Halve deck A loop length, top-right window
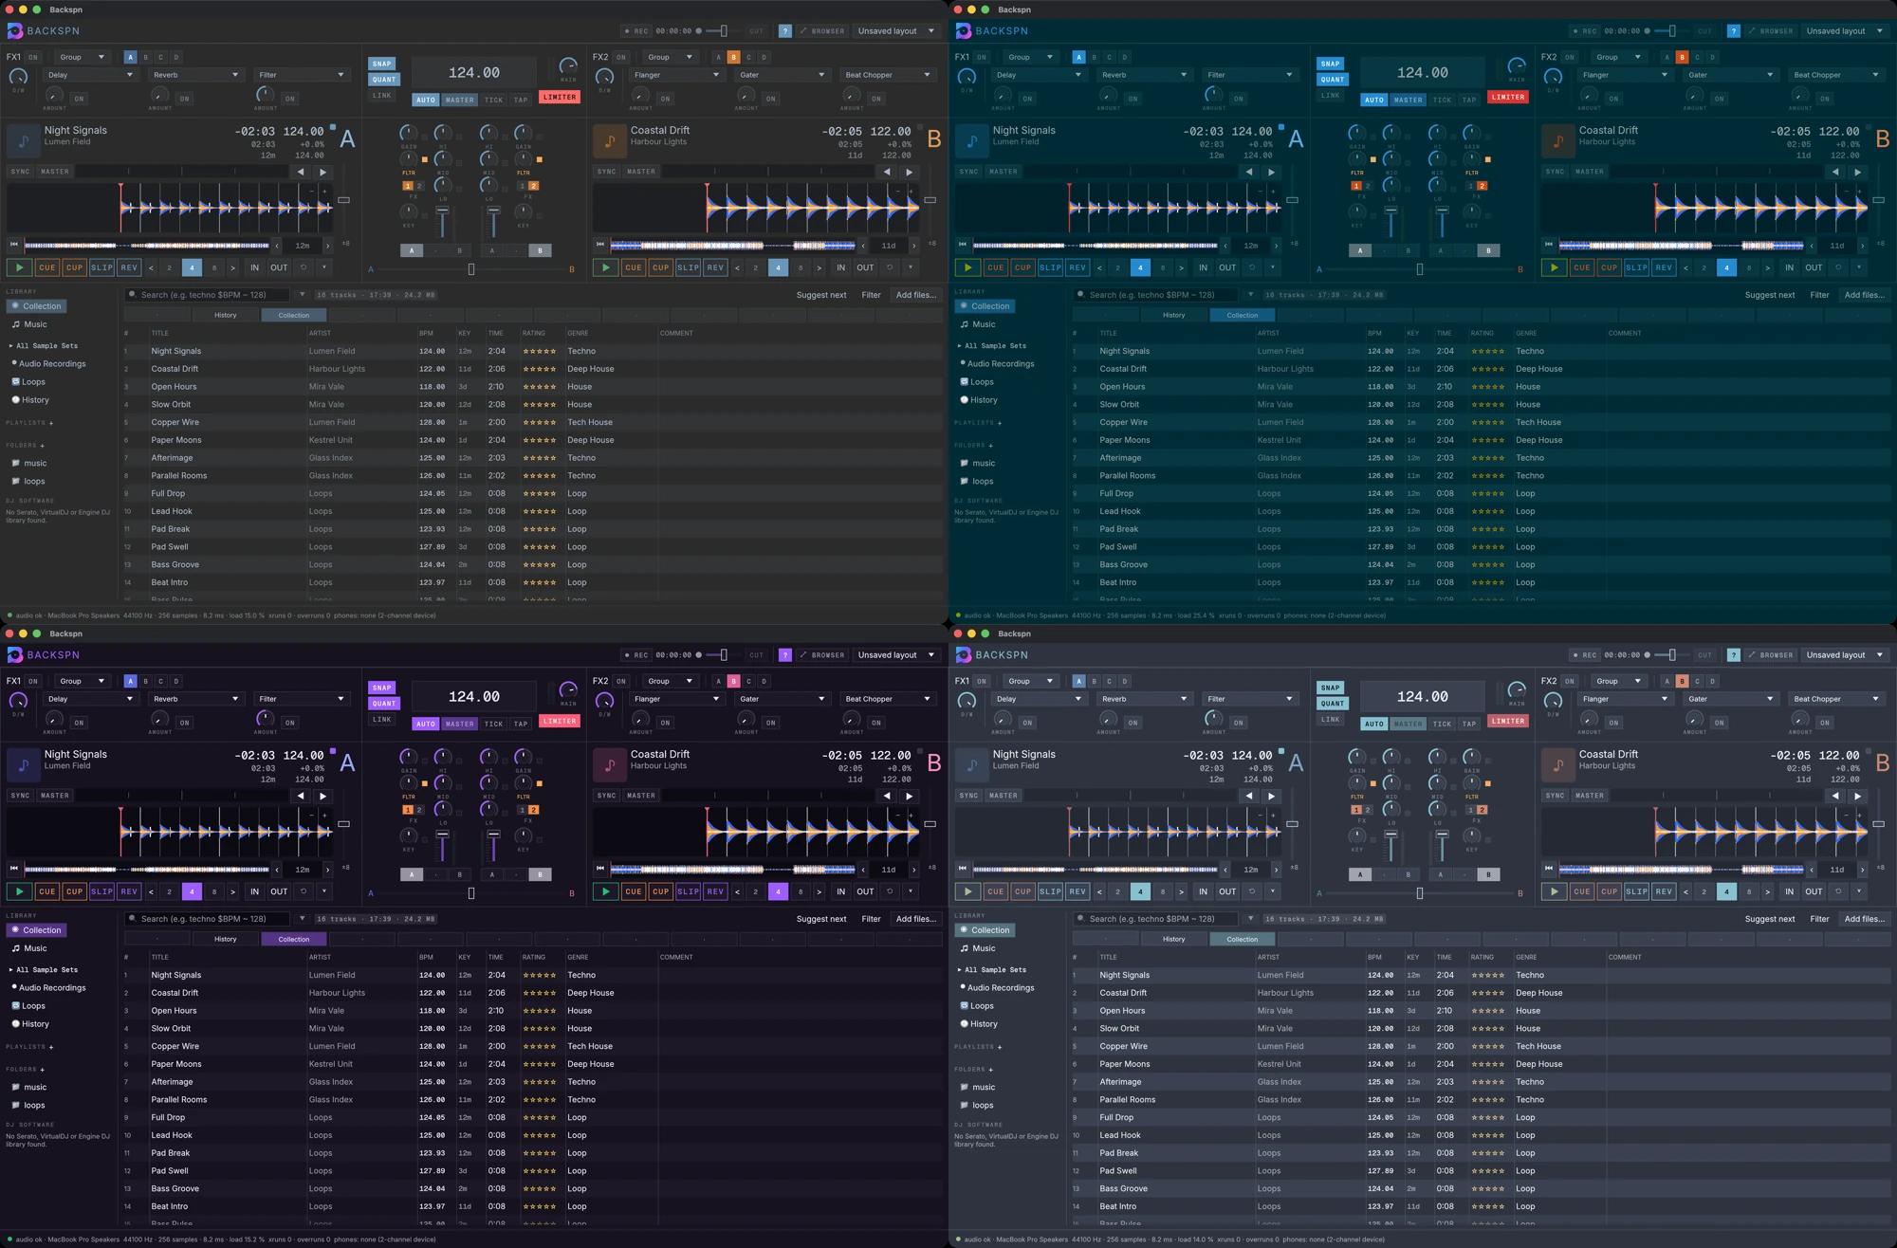The image size is (1897, 1248). point(1099,267)
